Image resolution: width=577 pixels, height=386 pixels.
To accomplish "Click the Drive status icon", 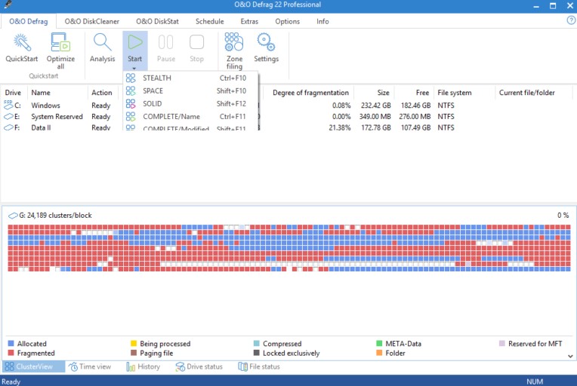I will 180,366.
